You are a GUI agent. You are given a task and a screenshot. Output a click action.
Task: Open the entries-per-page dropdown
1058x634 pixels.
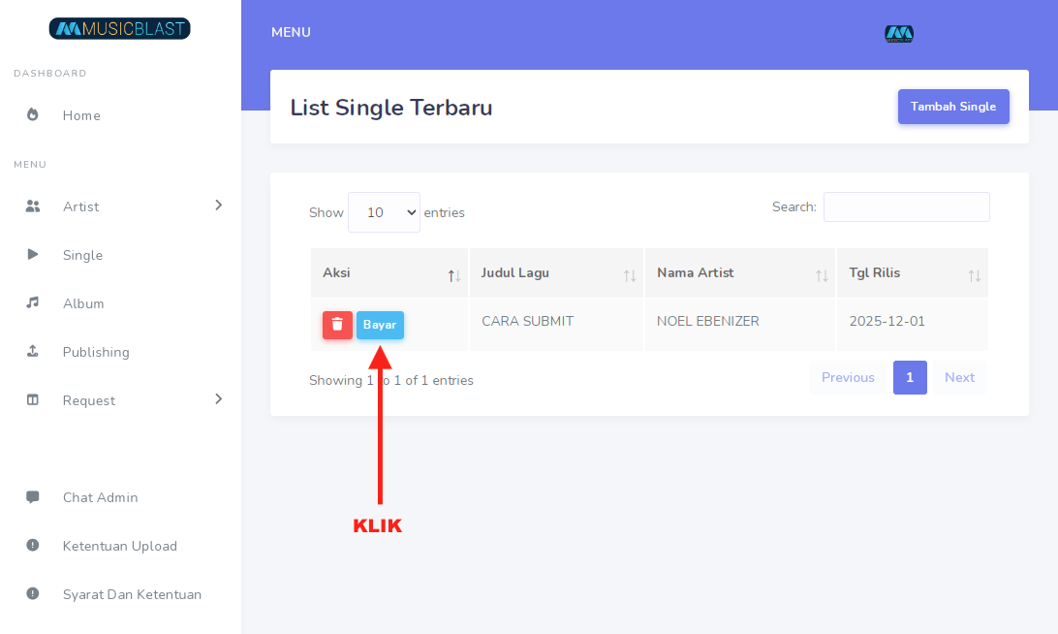pos(384,212)
